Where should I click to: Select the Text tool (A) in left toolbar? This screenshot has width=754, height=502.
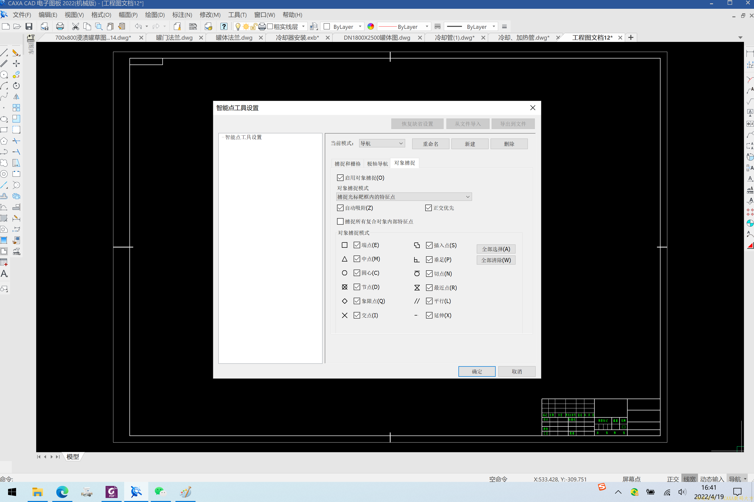coord(4,274)
